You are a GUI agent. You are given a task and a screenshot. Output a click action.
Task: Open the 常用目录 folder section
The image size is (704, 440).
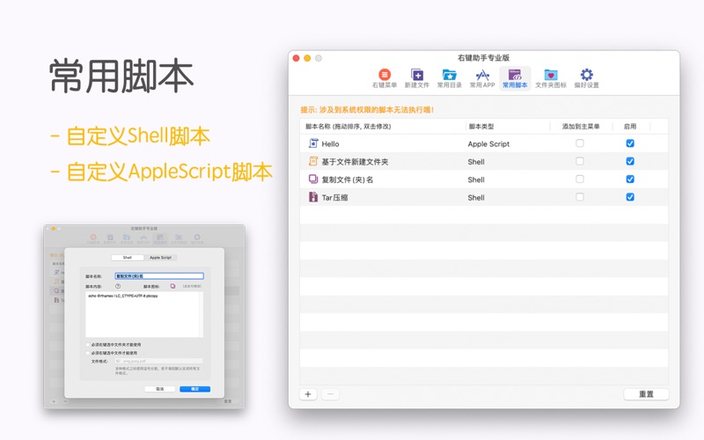tap(450, 78)
